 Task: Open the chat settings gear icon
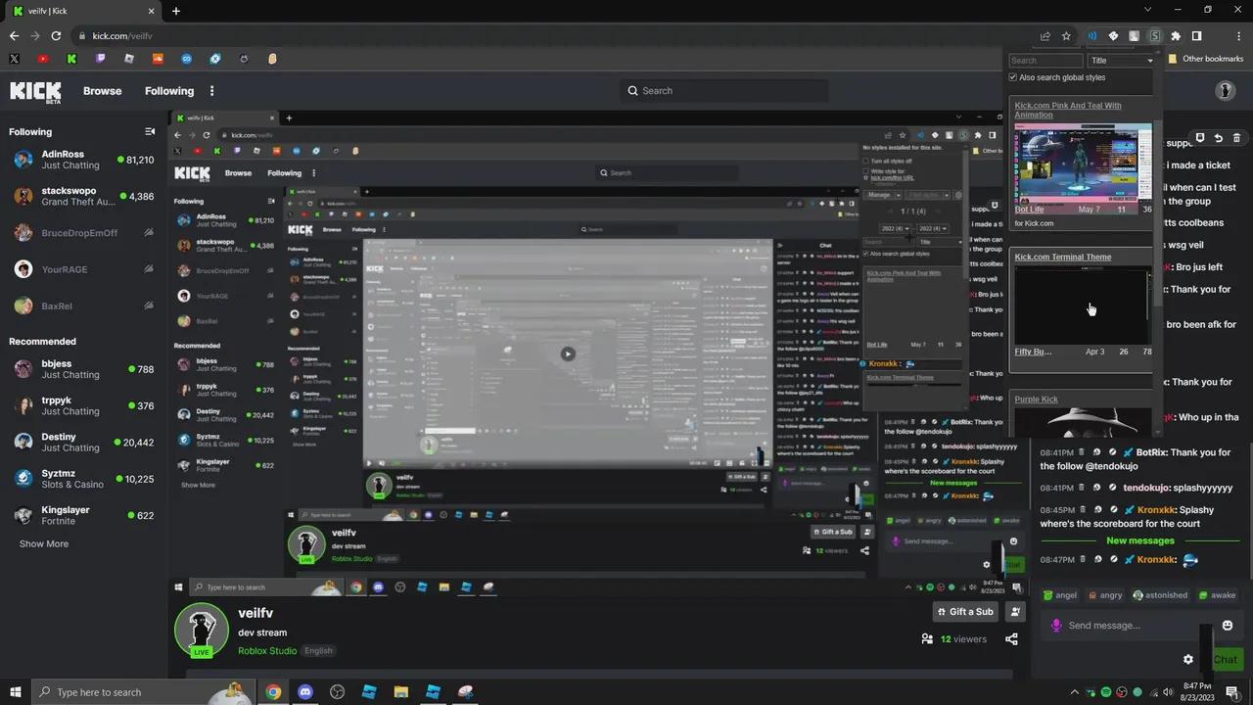tap(1187, 659)
